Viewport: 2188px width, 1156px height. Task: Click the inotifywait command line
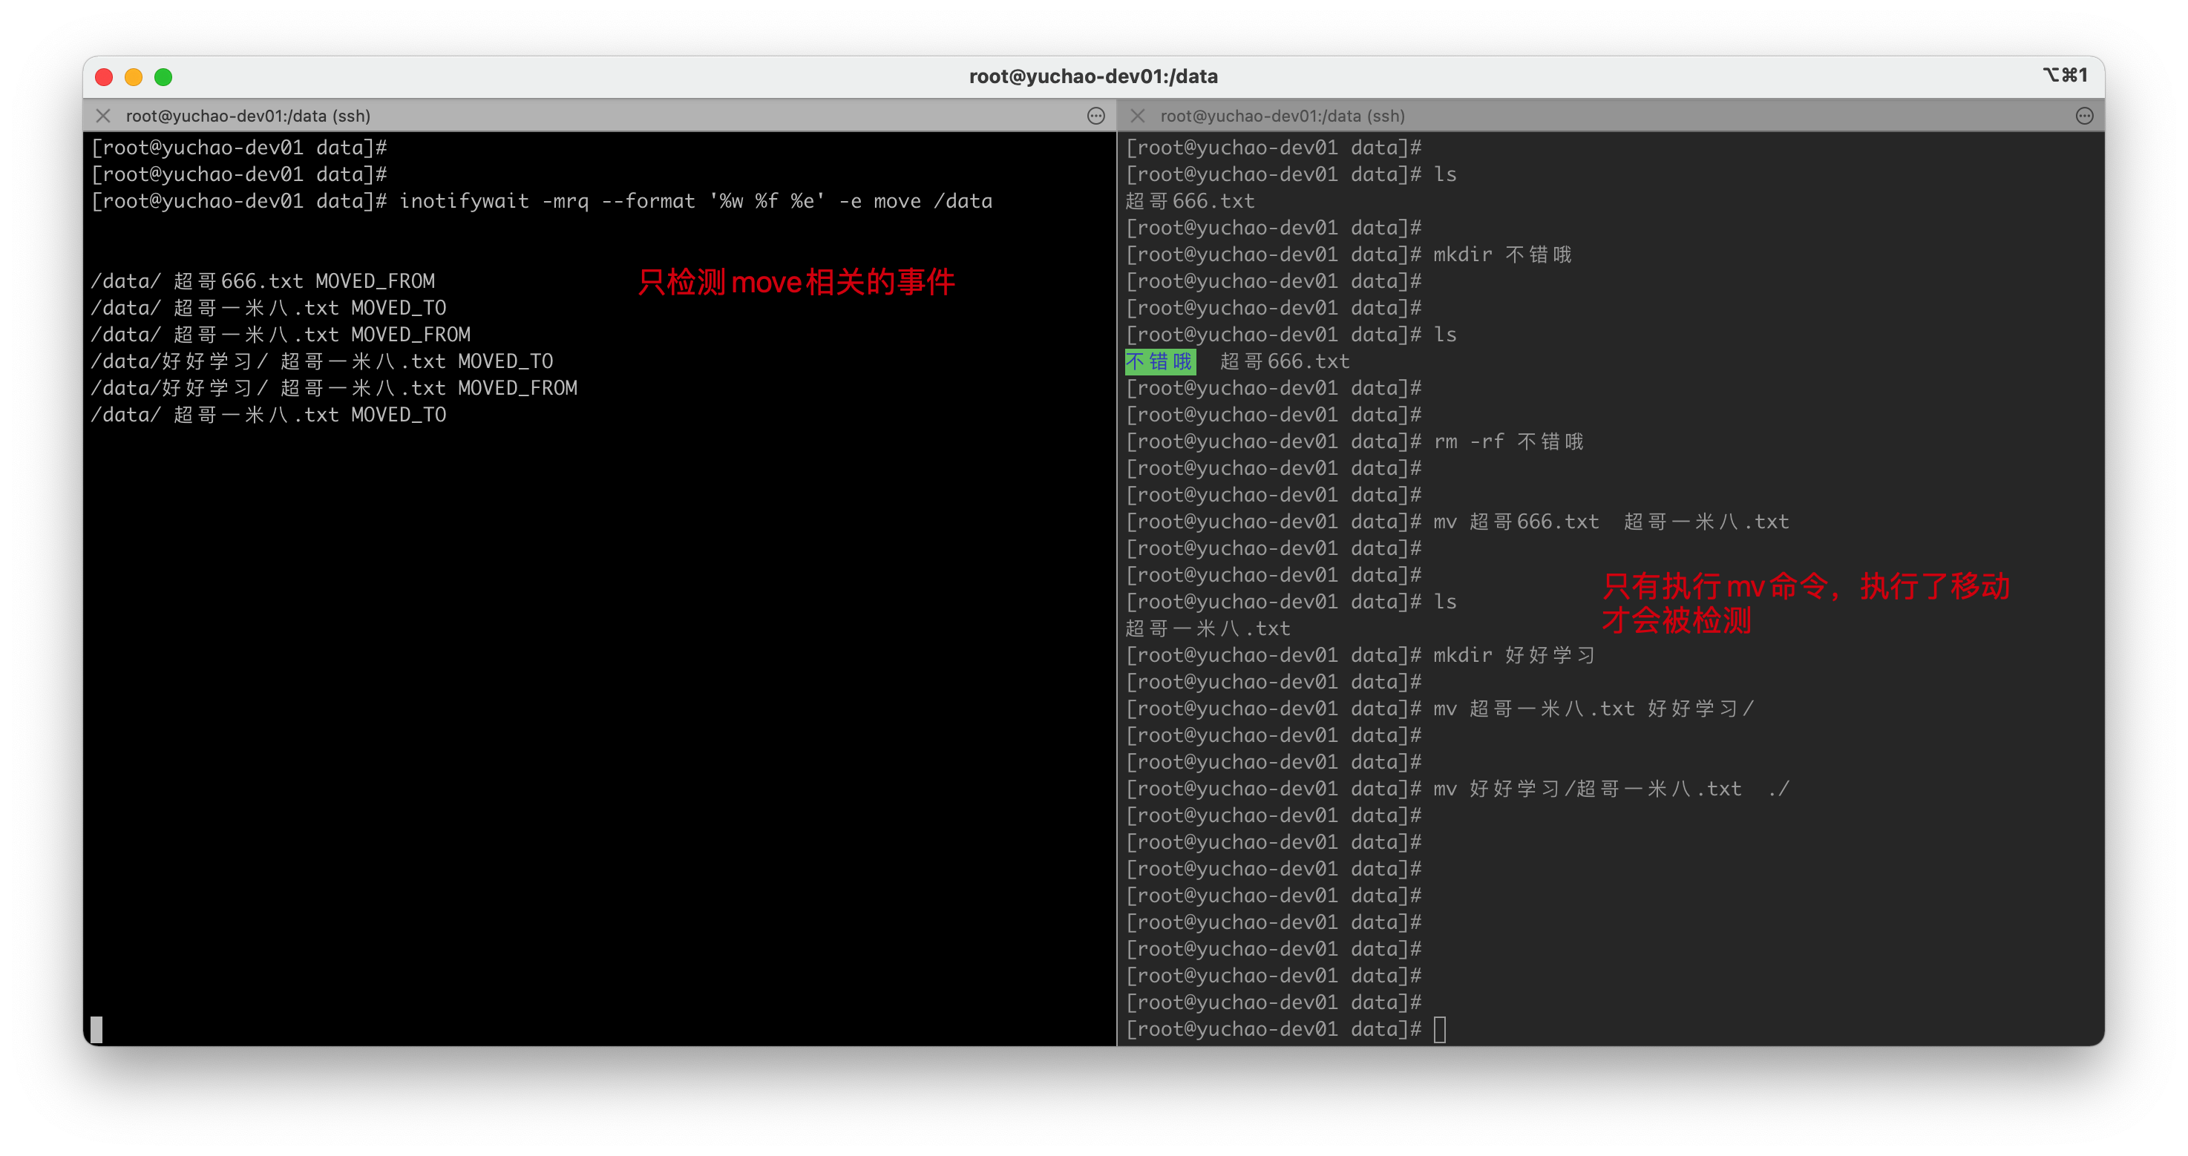[695, 201]
